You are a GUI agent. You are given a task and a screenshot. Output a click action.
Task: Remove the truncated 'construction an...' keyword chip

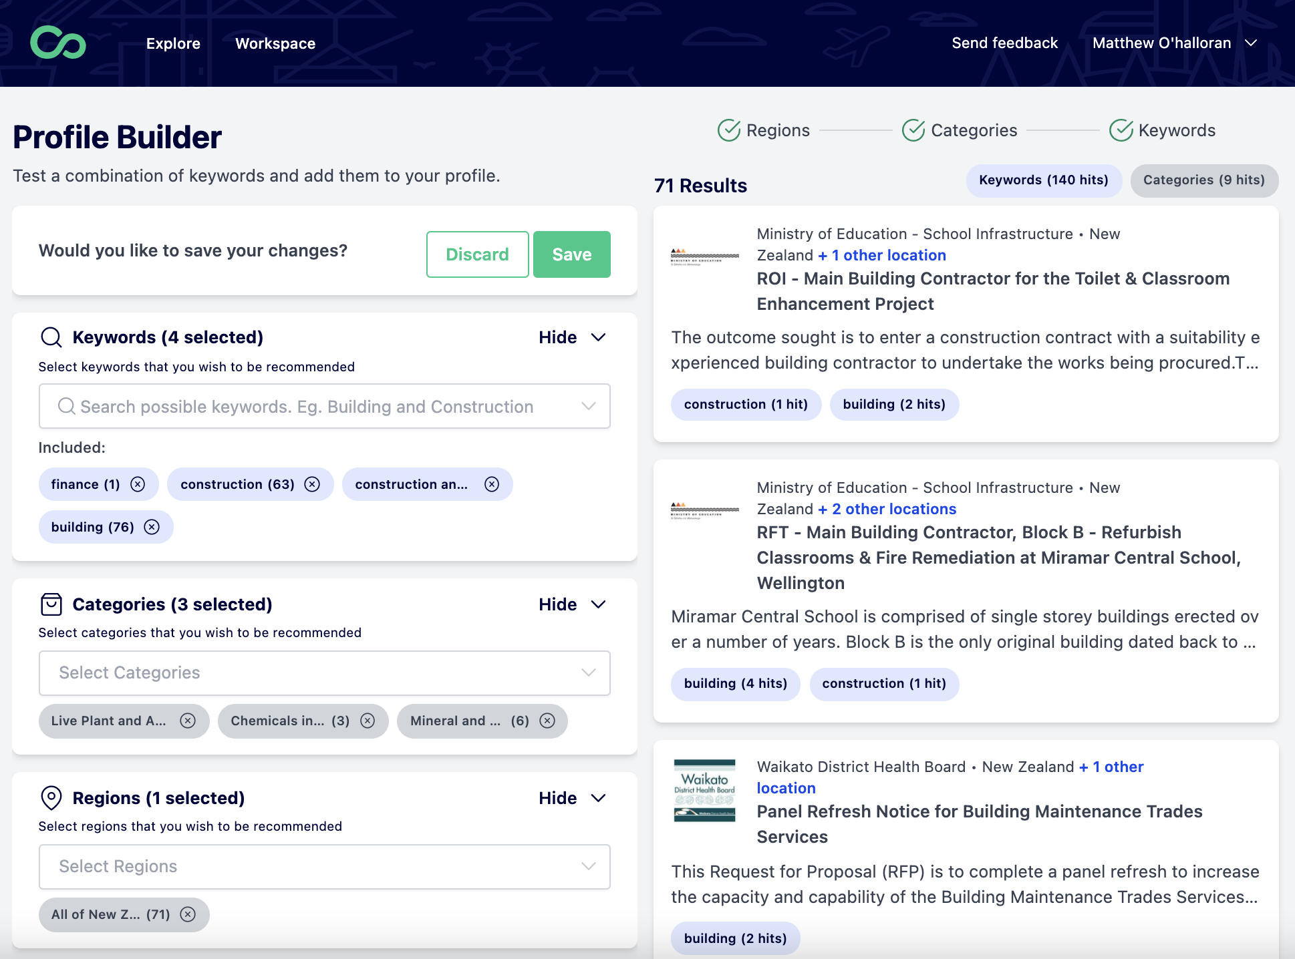point(492,484)
